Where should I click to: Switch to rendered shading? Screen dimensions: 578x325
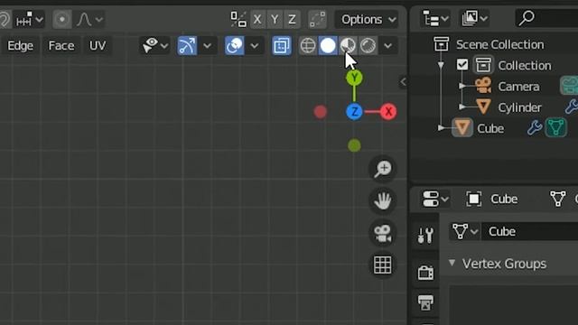(368, 46)
